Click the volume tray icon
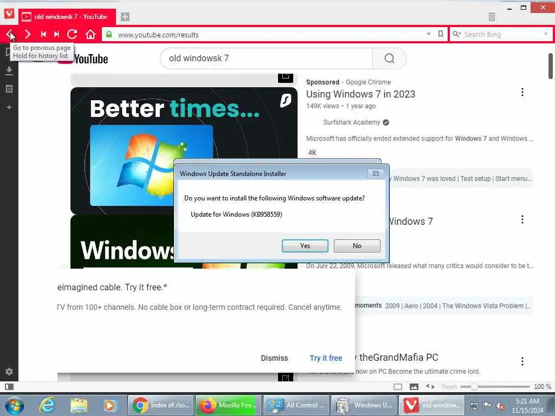 pyautogui.click(x=500, y=406)
